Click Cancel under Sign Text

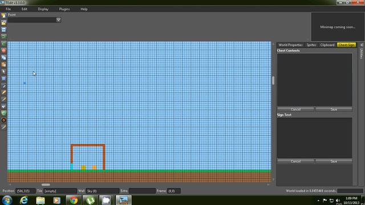pos(295,161)
